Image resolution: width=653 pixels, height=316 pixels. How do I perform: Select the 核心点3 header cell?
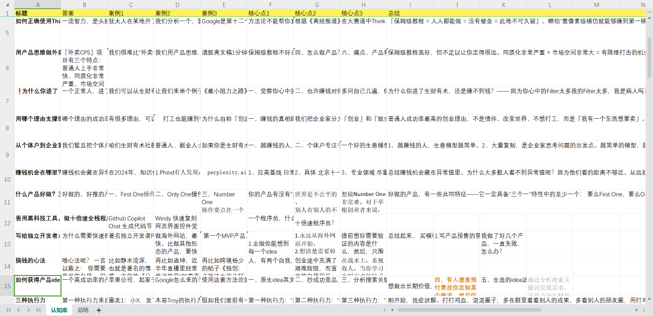[x=364, y=13]
